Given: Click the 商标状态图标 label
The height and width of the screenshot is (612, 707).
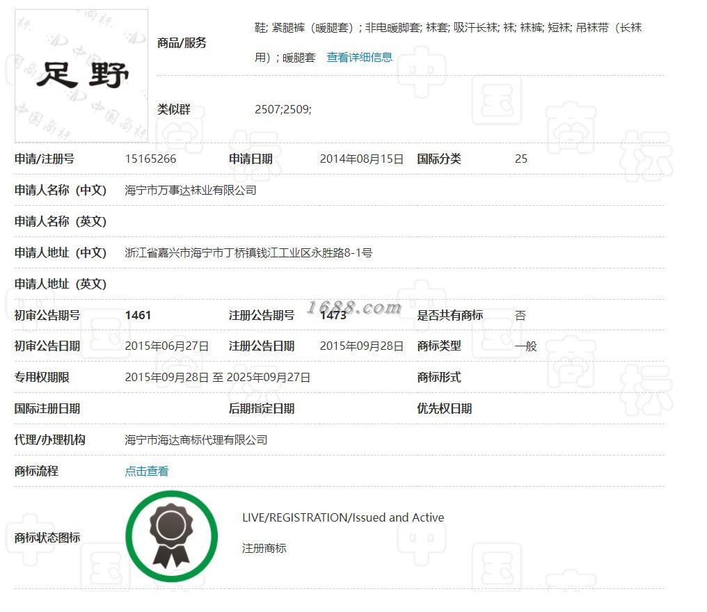Looking at the screenshot, I should click(47, 538).
